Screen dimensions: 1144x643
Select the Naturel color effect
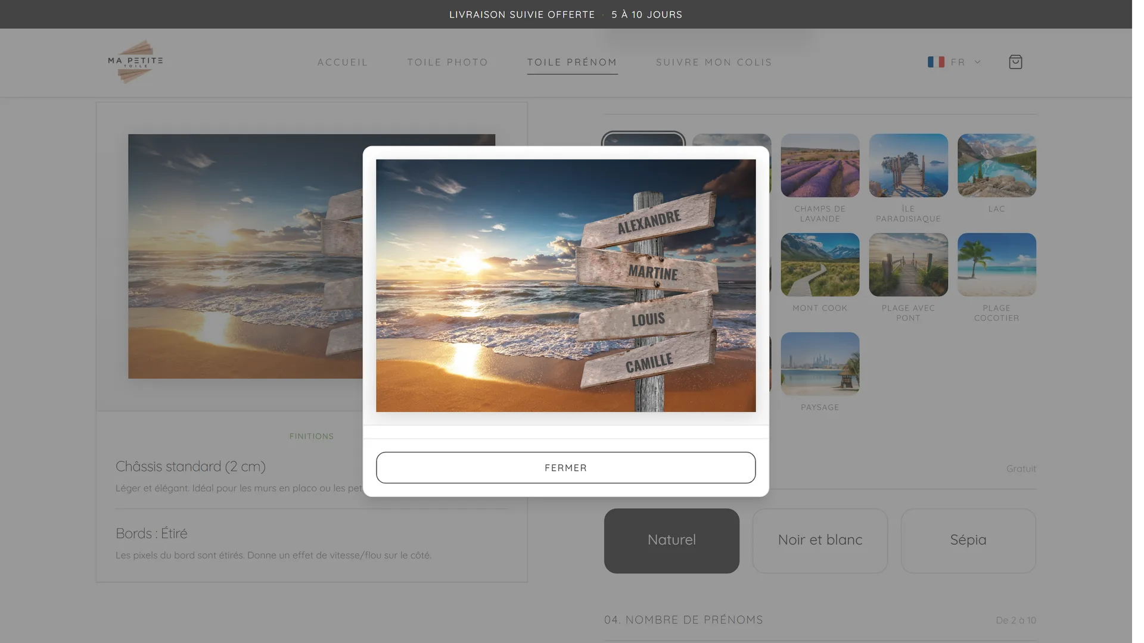672,541
